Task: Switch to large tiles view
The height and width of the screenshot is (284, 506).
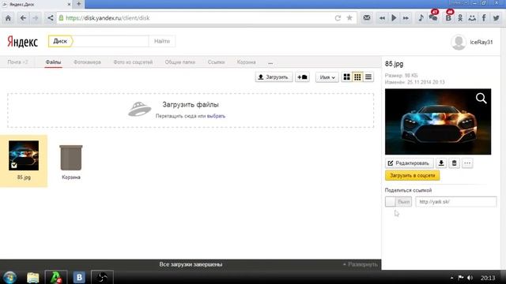Action: coord(346,77)
